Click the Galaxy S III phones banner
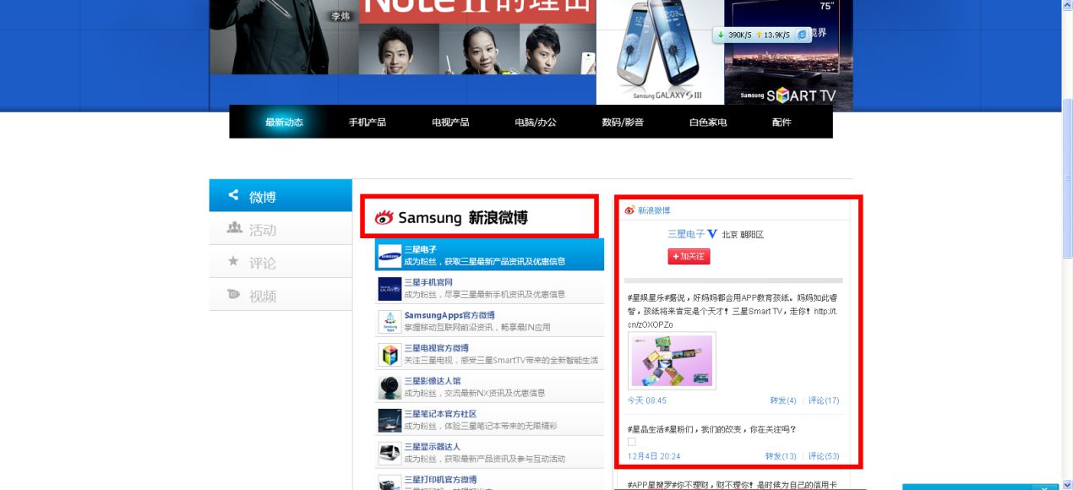 [x=659, y=52]
